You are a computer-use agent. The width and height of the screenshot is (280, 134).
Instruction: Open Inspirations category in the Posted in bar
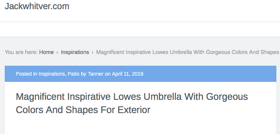51,74
